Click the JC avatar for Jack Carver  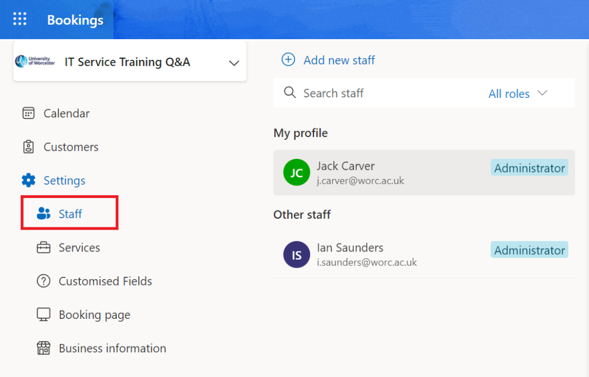pos(297,173)
